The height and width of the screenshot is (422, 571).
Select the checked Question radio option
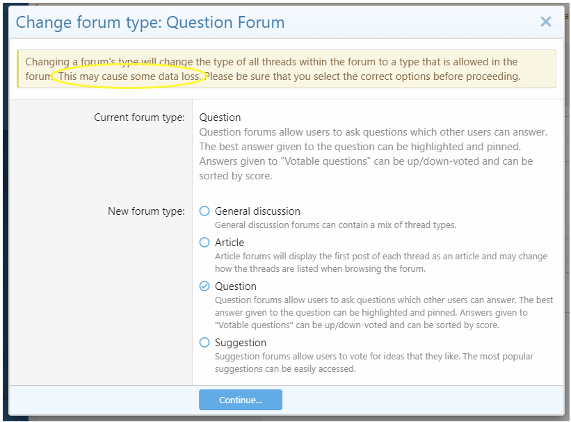(204, 286)
